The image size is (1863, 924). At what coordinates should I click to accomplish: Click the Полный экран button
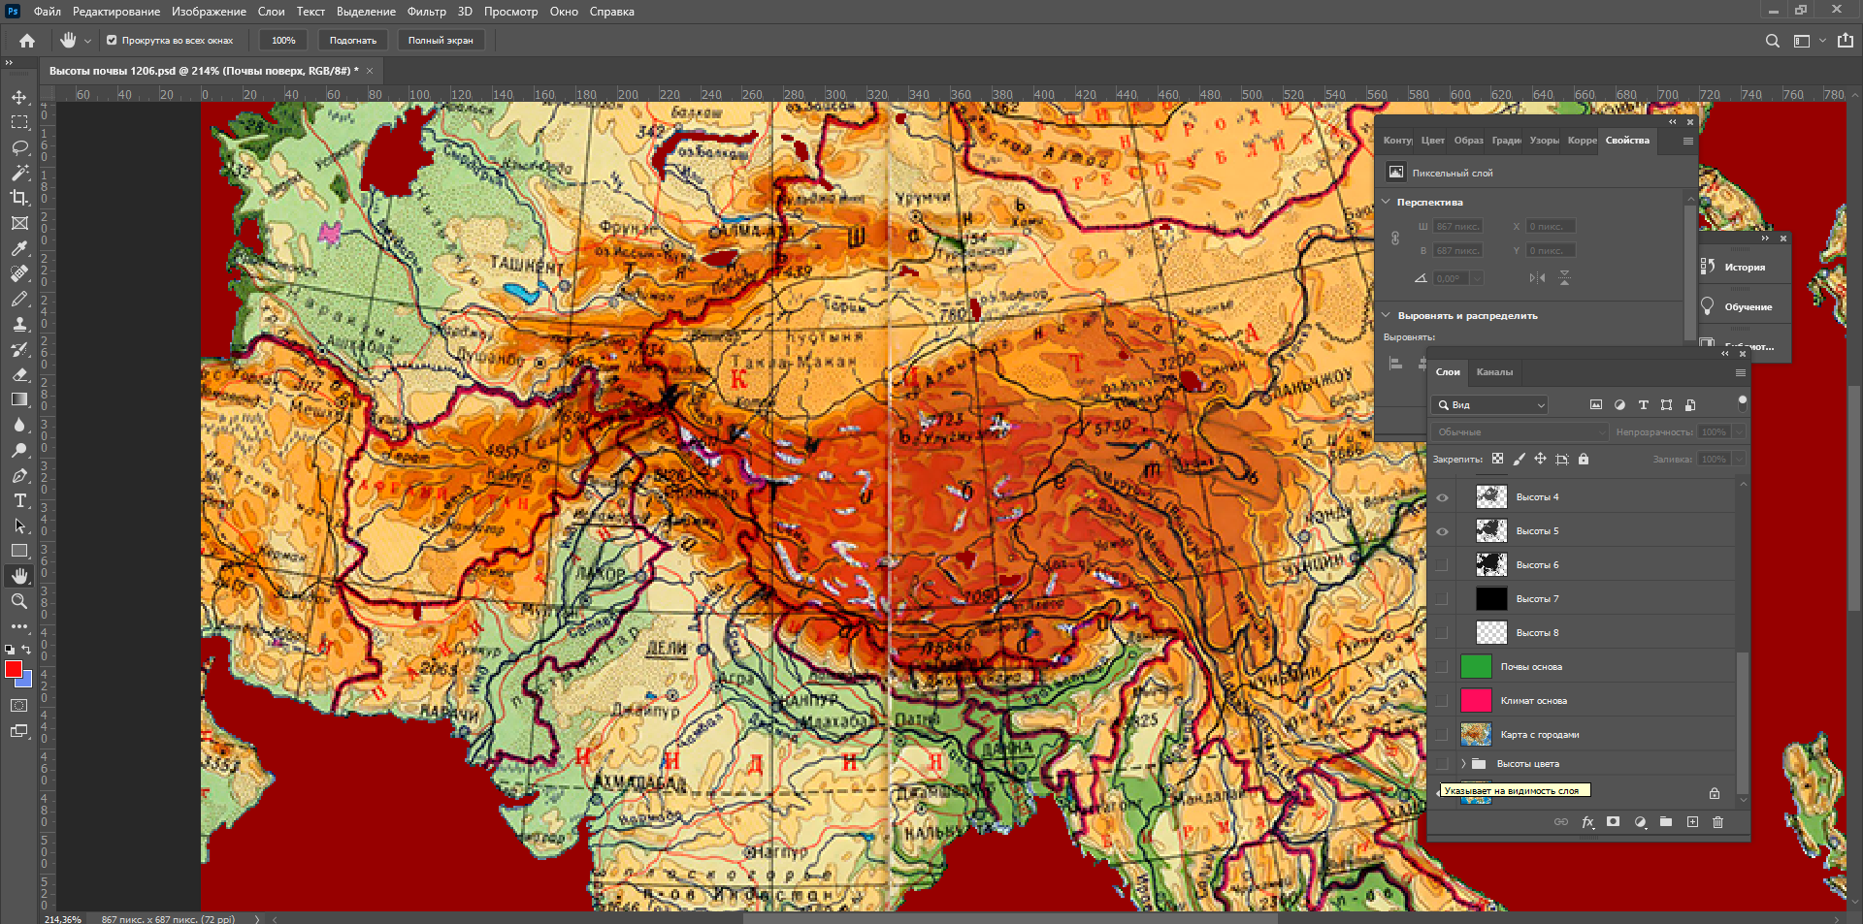tap(441, 41)
